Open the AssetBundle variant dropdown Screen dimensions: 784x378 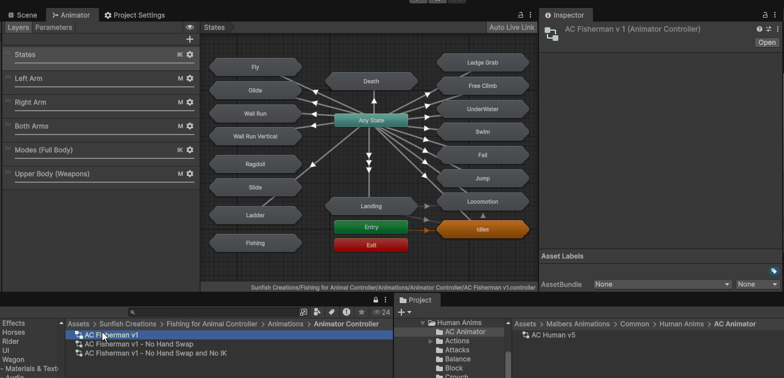pos(757,284)
